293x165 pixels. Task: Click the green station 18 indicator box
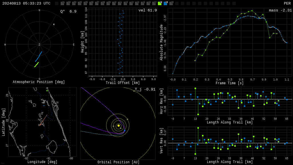coord(160,3)
